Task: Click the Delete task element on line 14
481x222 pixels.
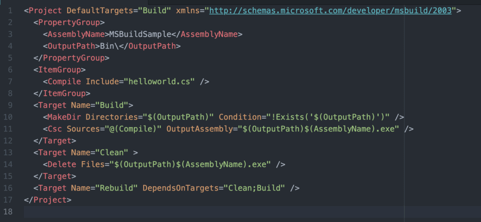Action: click(62, 164)
